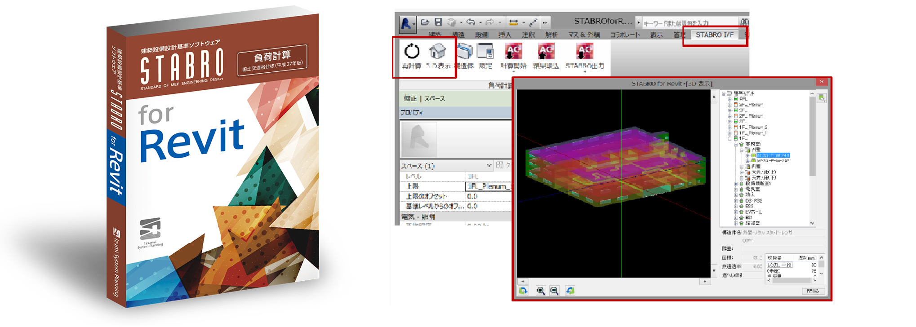Click the align tool icon in quick access toolbar
This screenshot has width=916, height=327.
click(x=534, y=22)
